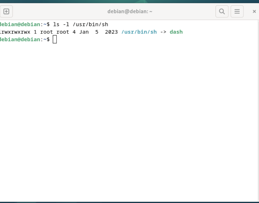Click the search magnifier icon
Screen dimensions: 259x203
(x=222, y=12)
